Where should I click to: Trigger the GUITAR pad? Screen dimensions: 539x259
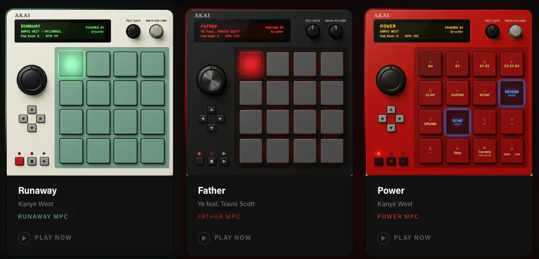tap(458, 93)
